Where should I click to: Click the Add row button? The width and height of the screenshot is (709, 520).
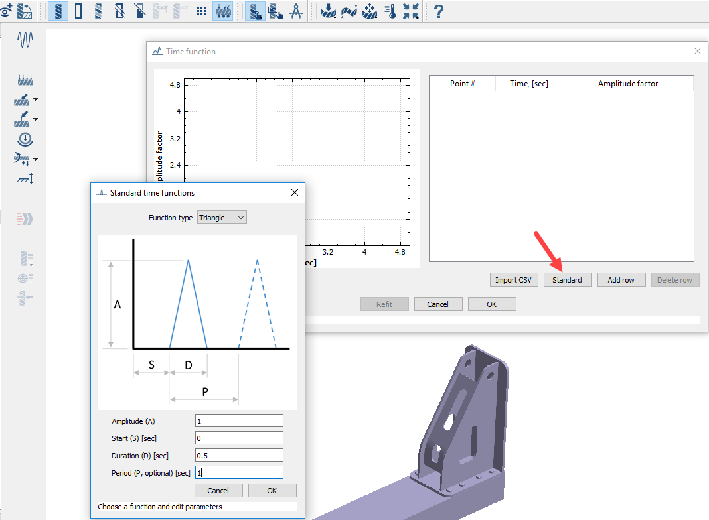[621, 280]
